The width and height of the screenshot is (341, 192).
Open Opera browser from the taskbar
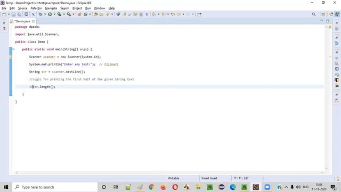point(175,187)
